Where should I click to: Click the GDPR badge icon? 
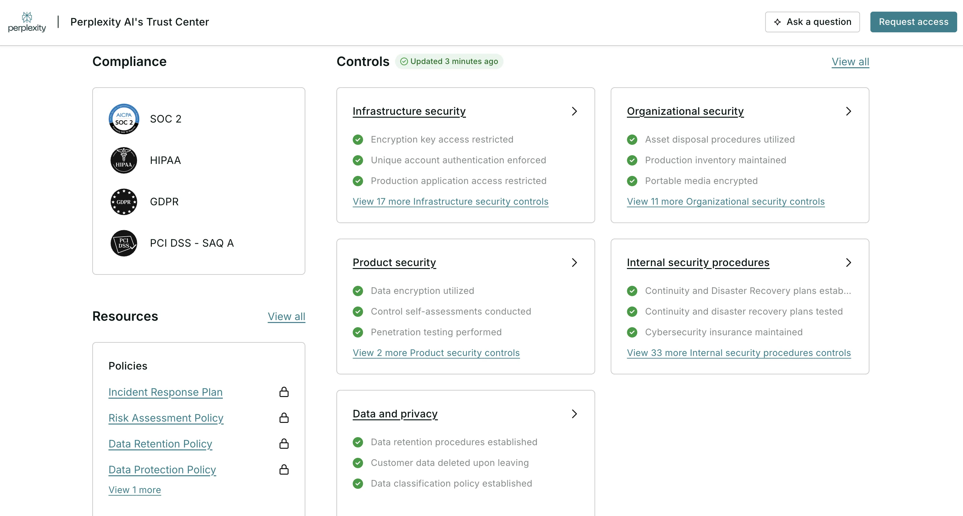pos(124,202)
